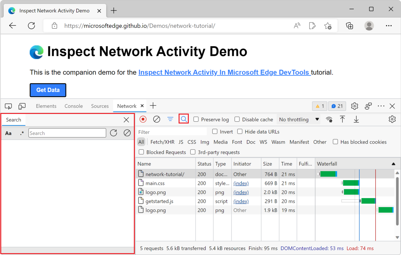Add this page to favorites
The width and height of the screenshot is (401, 255).
click(x=328, y=26)
